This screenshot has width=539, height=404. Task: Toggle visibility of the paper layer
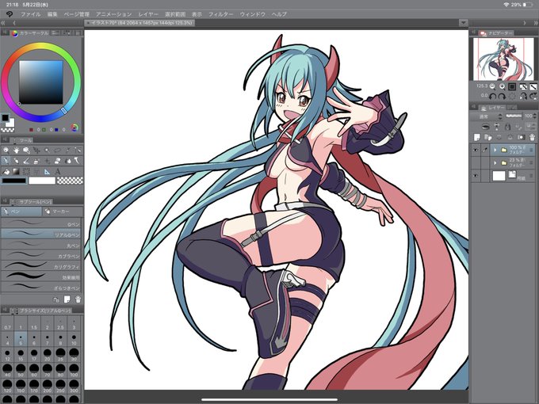click(x=476, y=176)
